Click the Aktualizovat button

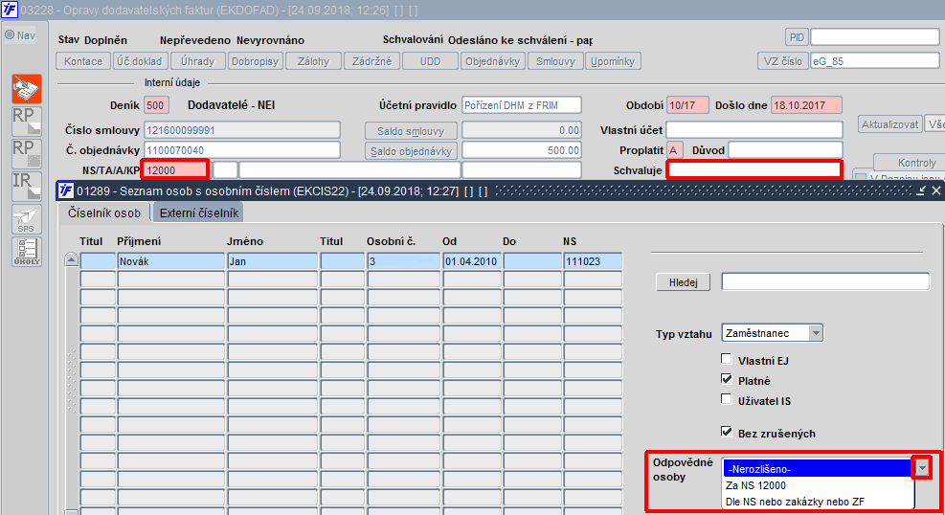click(890, 124)
